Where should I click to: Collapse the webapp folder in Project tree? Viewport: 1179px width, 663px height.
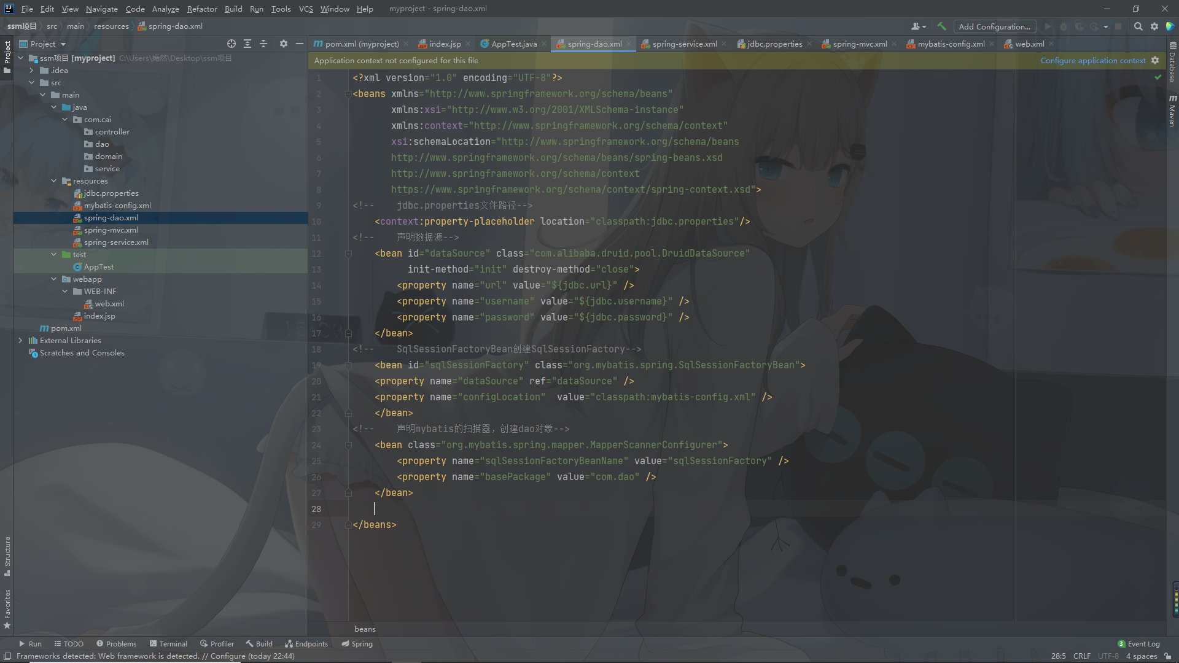tap(54, 279)
